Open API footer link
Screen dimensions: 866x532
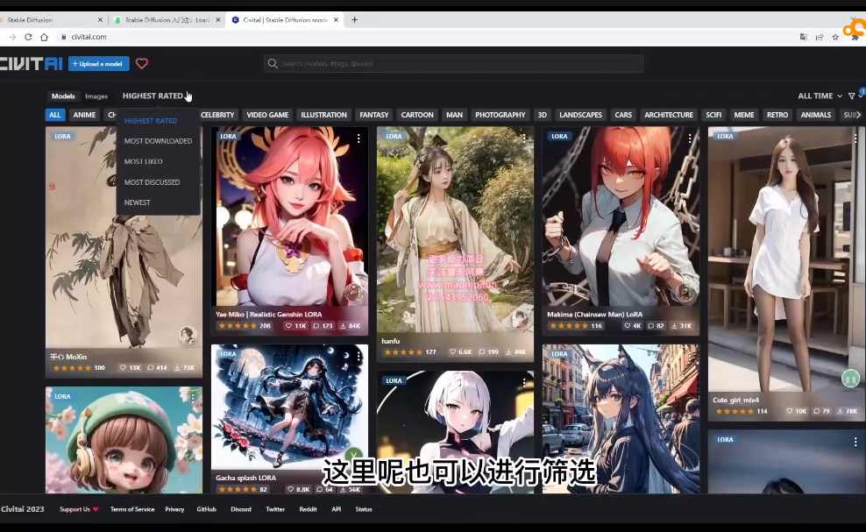337,509
